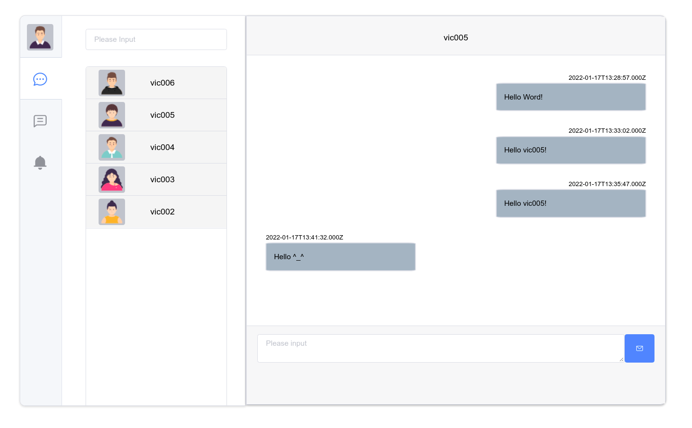Screen dimensions: 692x428
Task: Select contact vic004 from the list
Action: coord(163,147)
